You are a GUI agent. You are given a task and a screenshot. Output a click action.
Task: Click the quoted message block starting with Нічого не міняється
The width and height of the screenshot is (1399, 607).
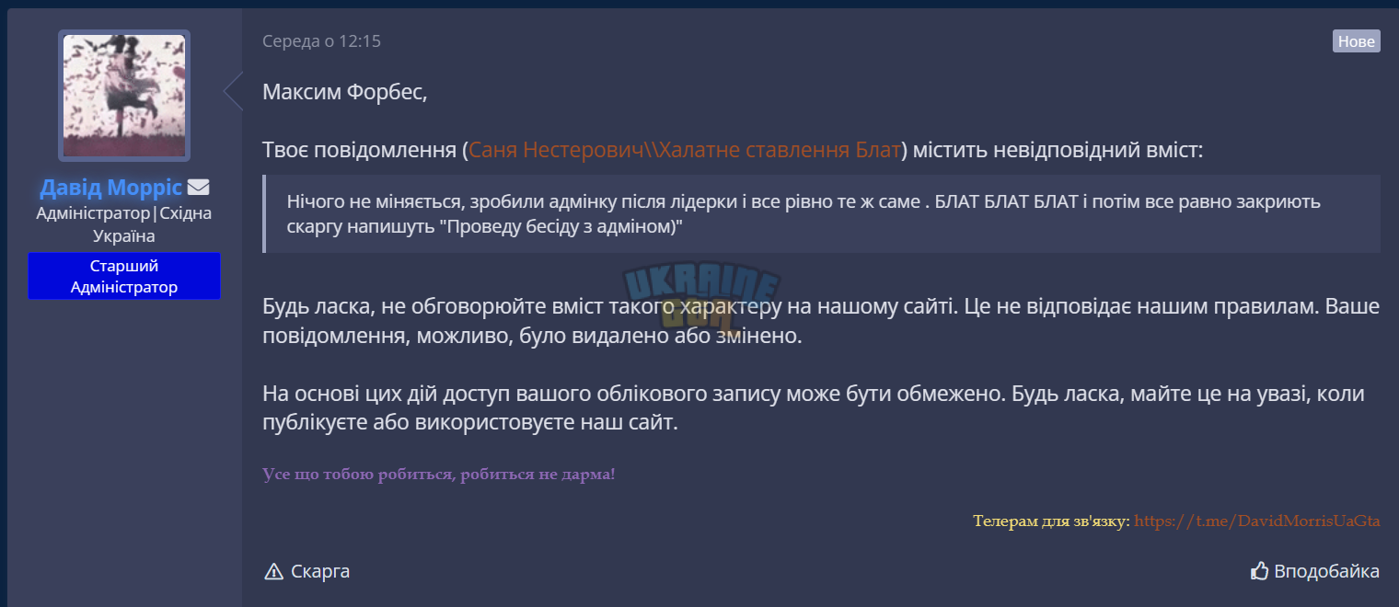click(x=821, y=214)
